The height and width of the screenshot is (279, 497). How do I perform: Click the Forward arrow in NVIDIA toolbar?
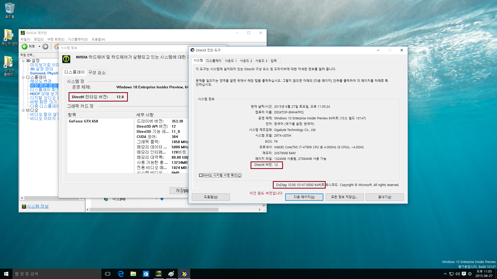(45, 47)
